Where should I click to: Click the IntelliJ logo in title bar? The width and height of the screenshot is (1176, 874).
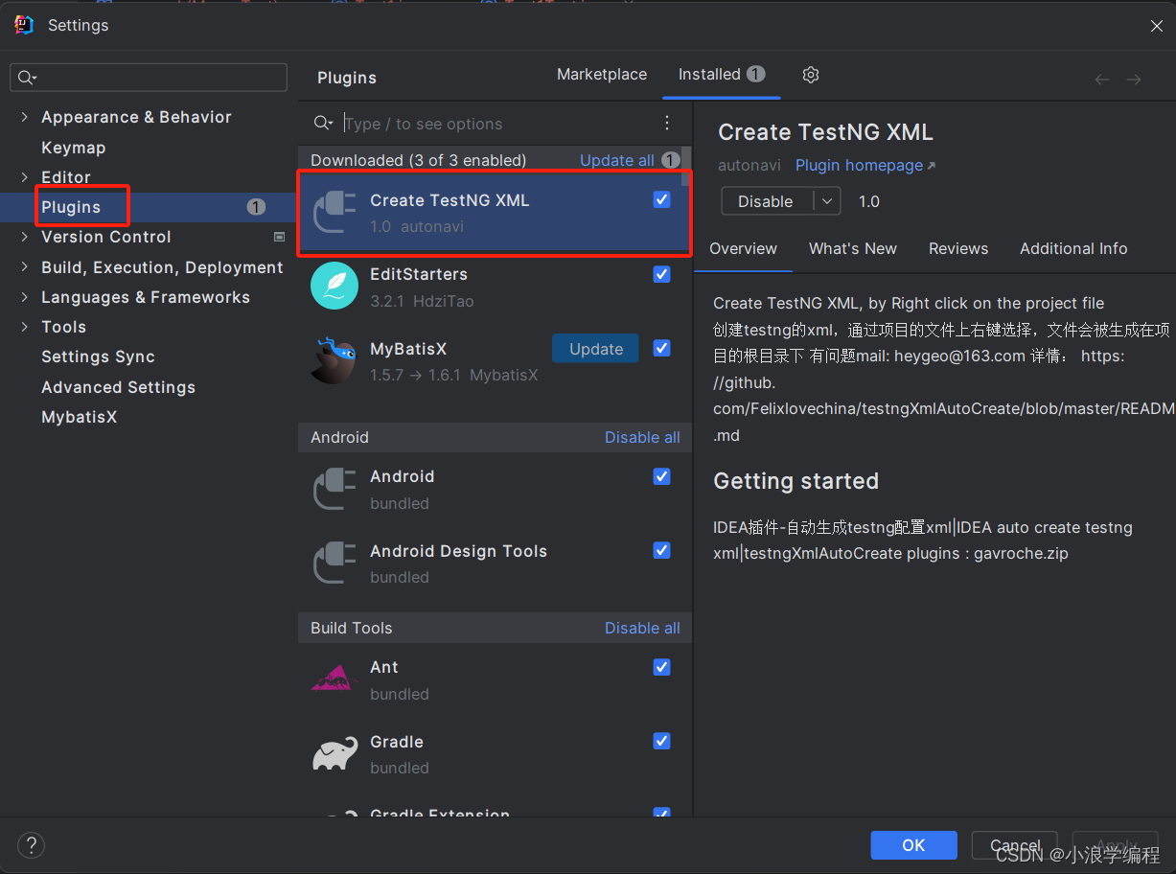point(24,25)
